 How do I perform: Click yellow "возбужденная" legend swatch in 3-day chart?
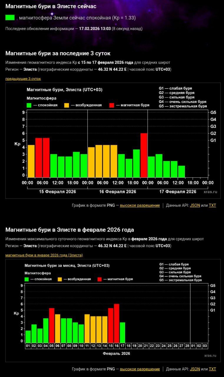[x=67, y=105]
